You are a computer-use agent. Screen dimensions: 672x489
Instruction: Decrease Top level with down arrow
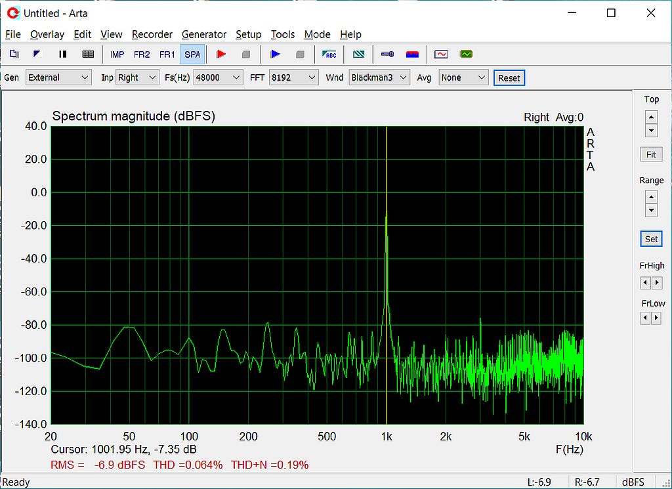pyautogui.click(x=652, y=130)
